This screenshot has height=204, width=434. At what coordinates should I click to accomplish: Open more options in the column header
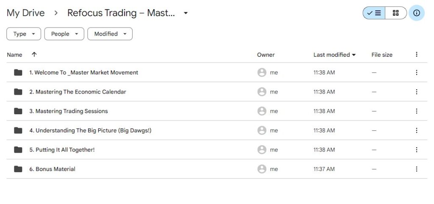417,55
